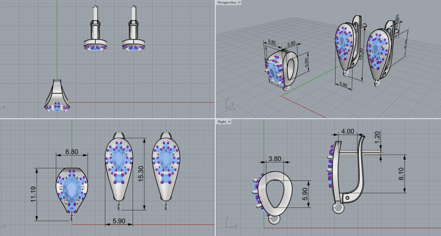The width and height of the screenshot is (441, 236).
Task: Click the world axes icon in Perspective viewport
Action: tap(230, 105)
